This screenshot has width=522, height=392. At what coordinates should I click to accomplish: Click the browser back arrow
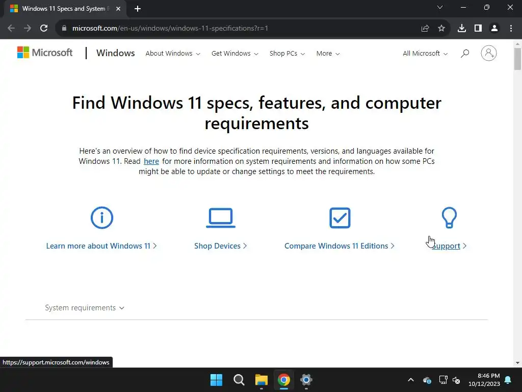[x=11, y=29]
